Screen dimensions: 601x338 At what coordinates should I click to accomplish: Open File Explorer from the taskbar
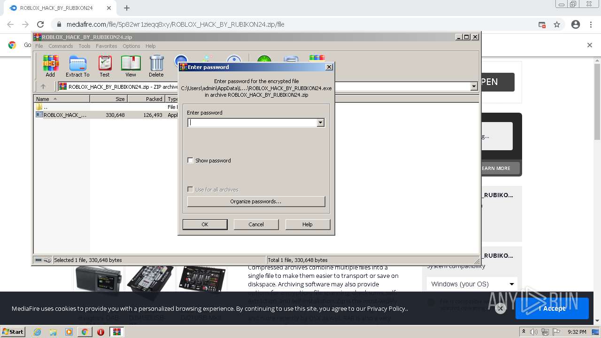coord(53,332)
